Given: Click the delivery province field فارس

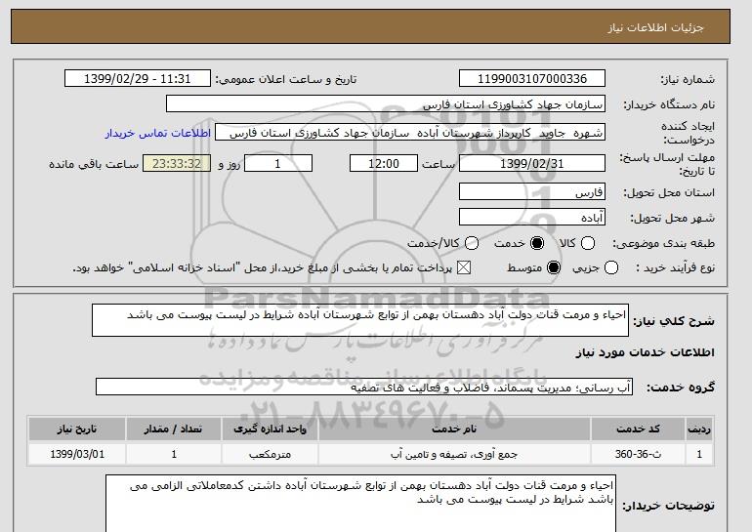Looking at the screenshot, I should [532, 191].
